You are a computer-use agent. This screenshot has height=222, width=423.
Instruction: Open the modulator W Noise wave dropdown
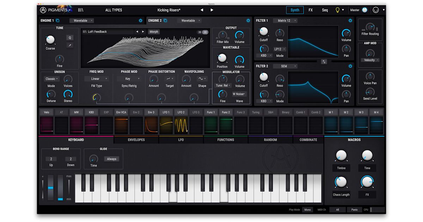coord(239,94)
